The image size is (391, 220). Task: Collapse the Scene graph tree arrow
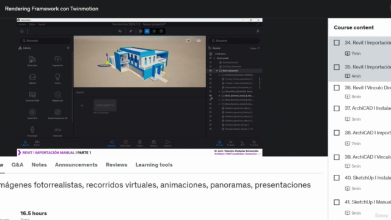point(214,58)
